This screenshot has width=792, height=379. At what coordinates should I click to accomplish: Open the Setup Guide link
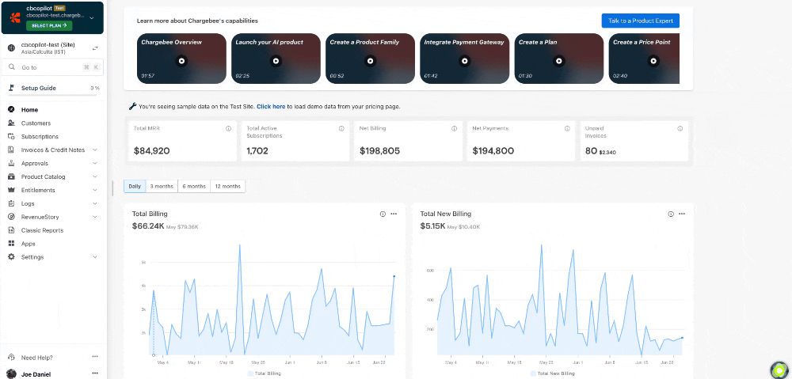click(x=38, y=88)
